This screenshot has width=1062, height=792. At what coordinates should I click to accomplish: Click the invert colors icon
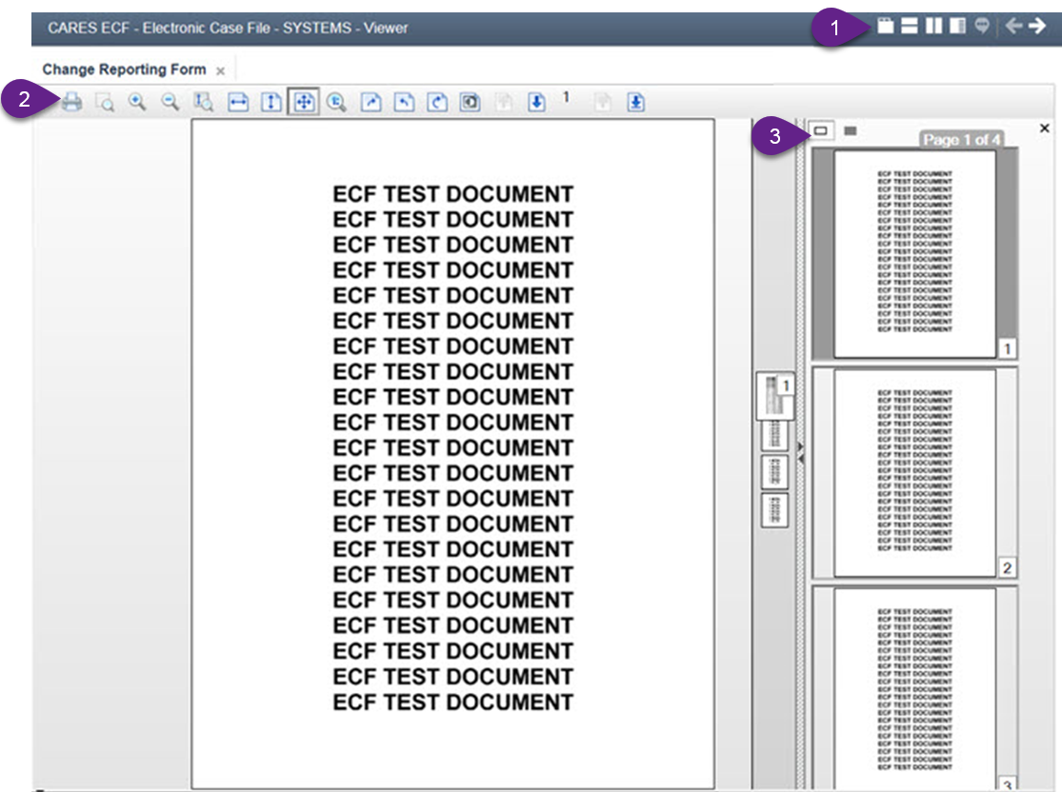[x=470, y=102]
